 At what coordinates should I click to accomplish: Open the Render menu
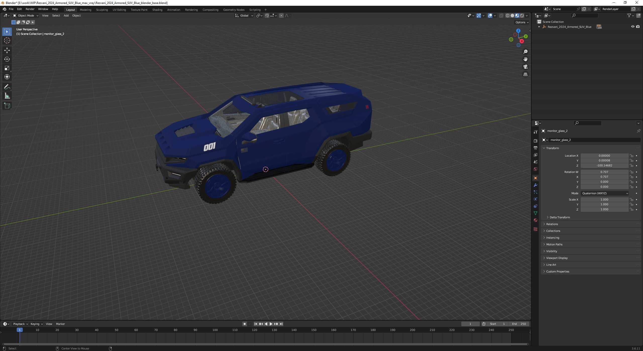tap(30, 9)
